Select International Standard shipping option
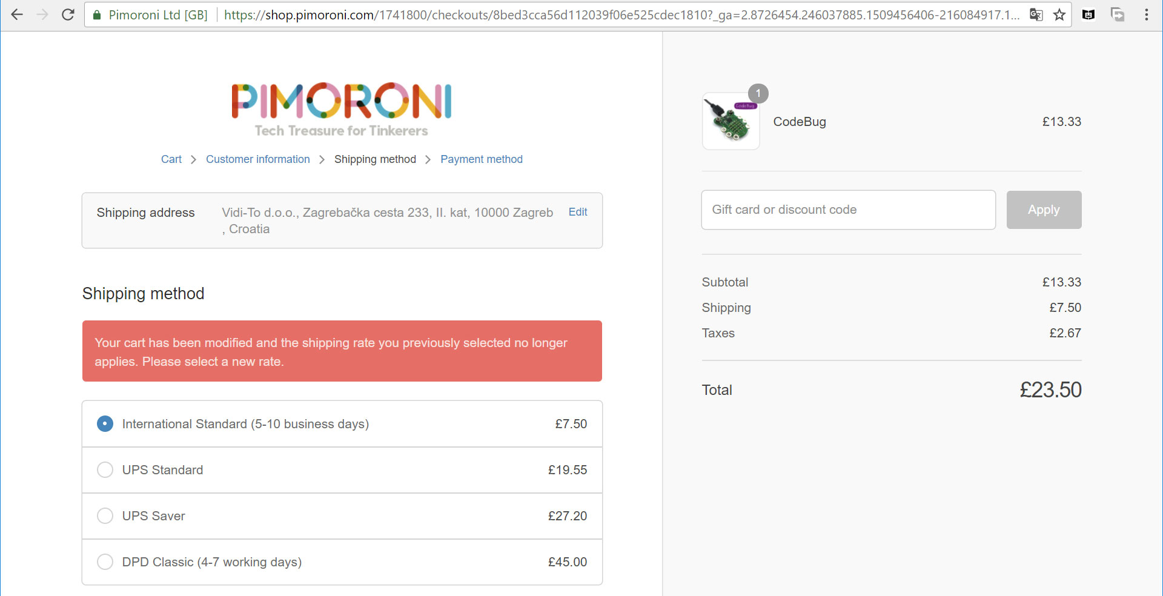 click(105, 424)
